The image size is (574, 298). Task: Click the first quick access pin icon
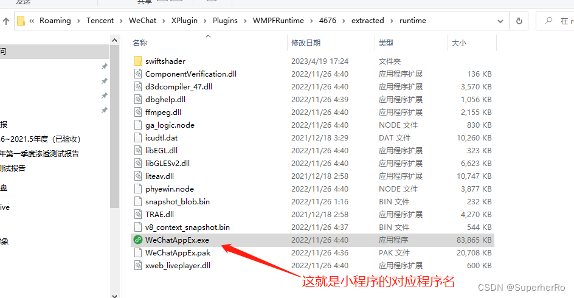(105, 66)
